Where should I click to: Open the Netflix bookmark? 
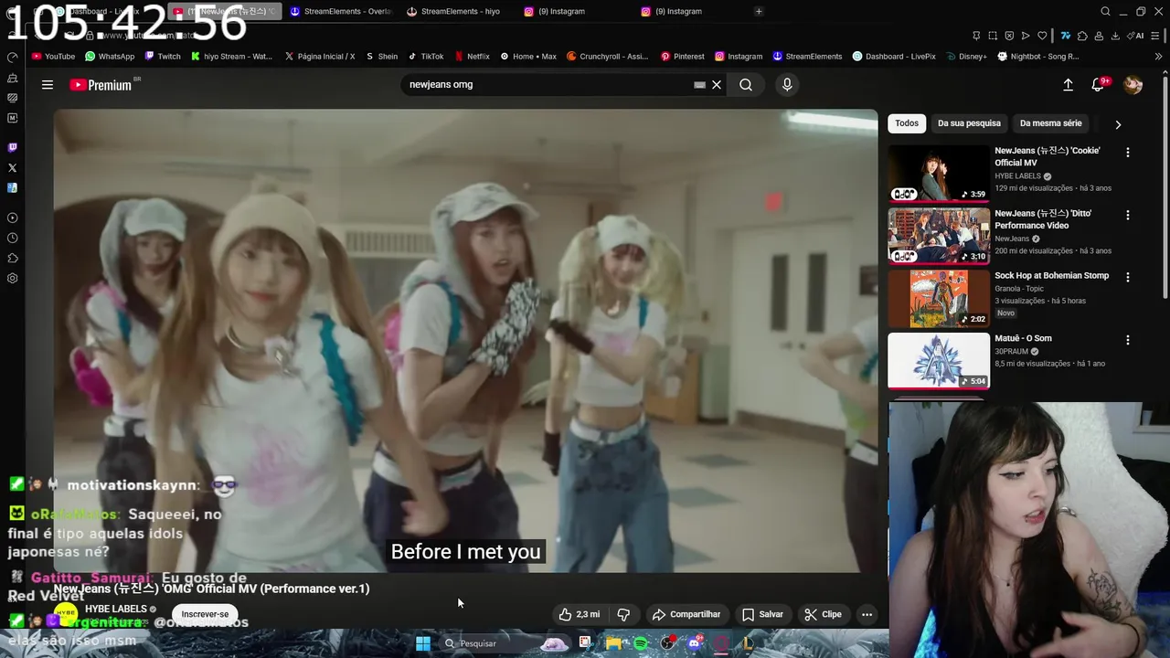(473, 56)
